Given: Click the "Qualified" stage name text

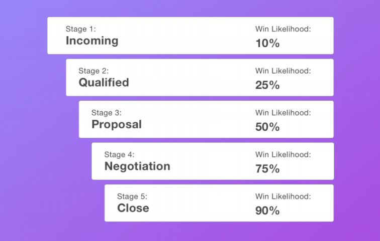Looking at the screenshot, I should [104, 82].
